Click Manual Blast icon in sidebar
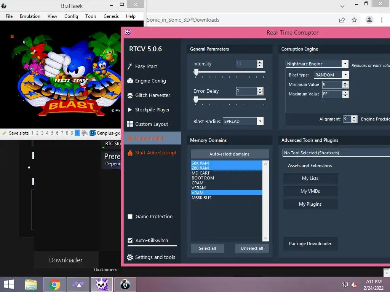The image size is (390, 292). click(x=130, y=138)
